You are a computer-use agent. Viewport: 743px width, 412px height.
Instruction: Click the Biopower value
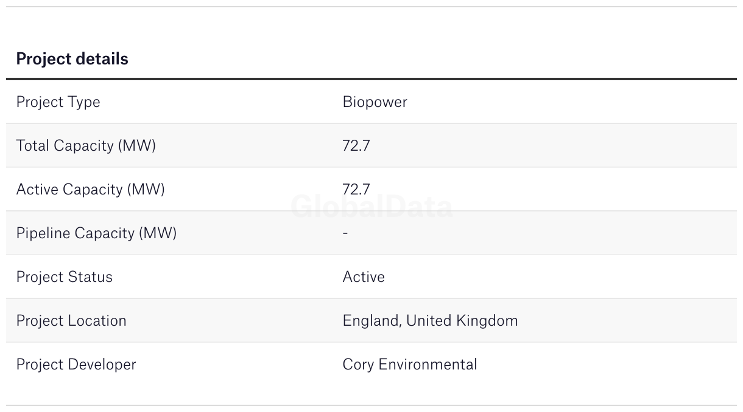[375, 102]
